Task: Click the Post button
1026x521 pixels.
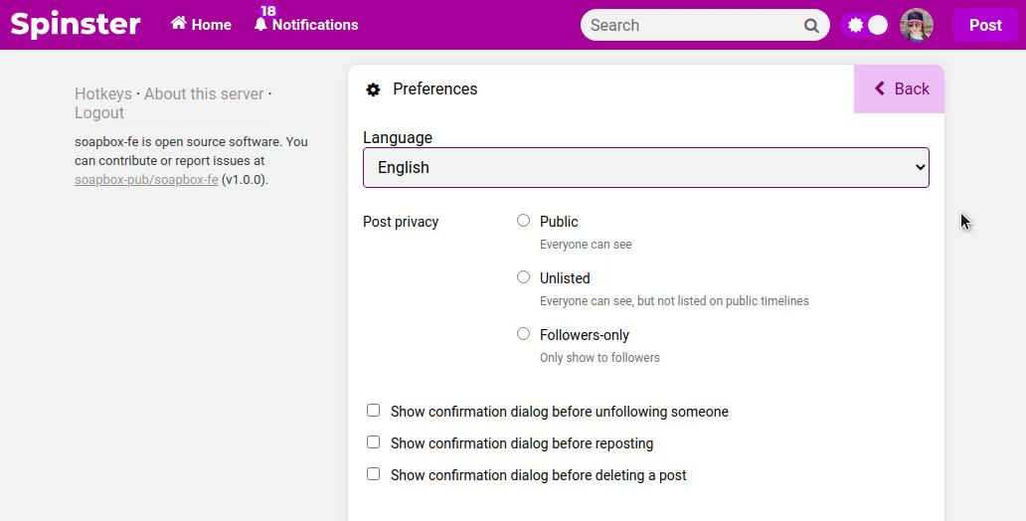Action: tap(985, 25)
